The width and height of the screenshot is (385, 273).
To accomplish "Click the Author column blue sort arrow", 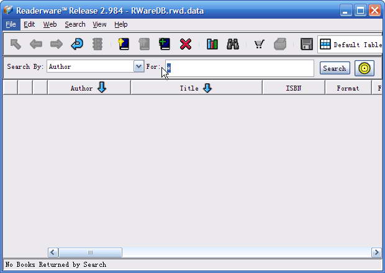I will (x=102, y=87).
